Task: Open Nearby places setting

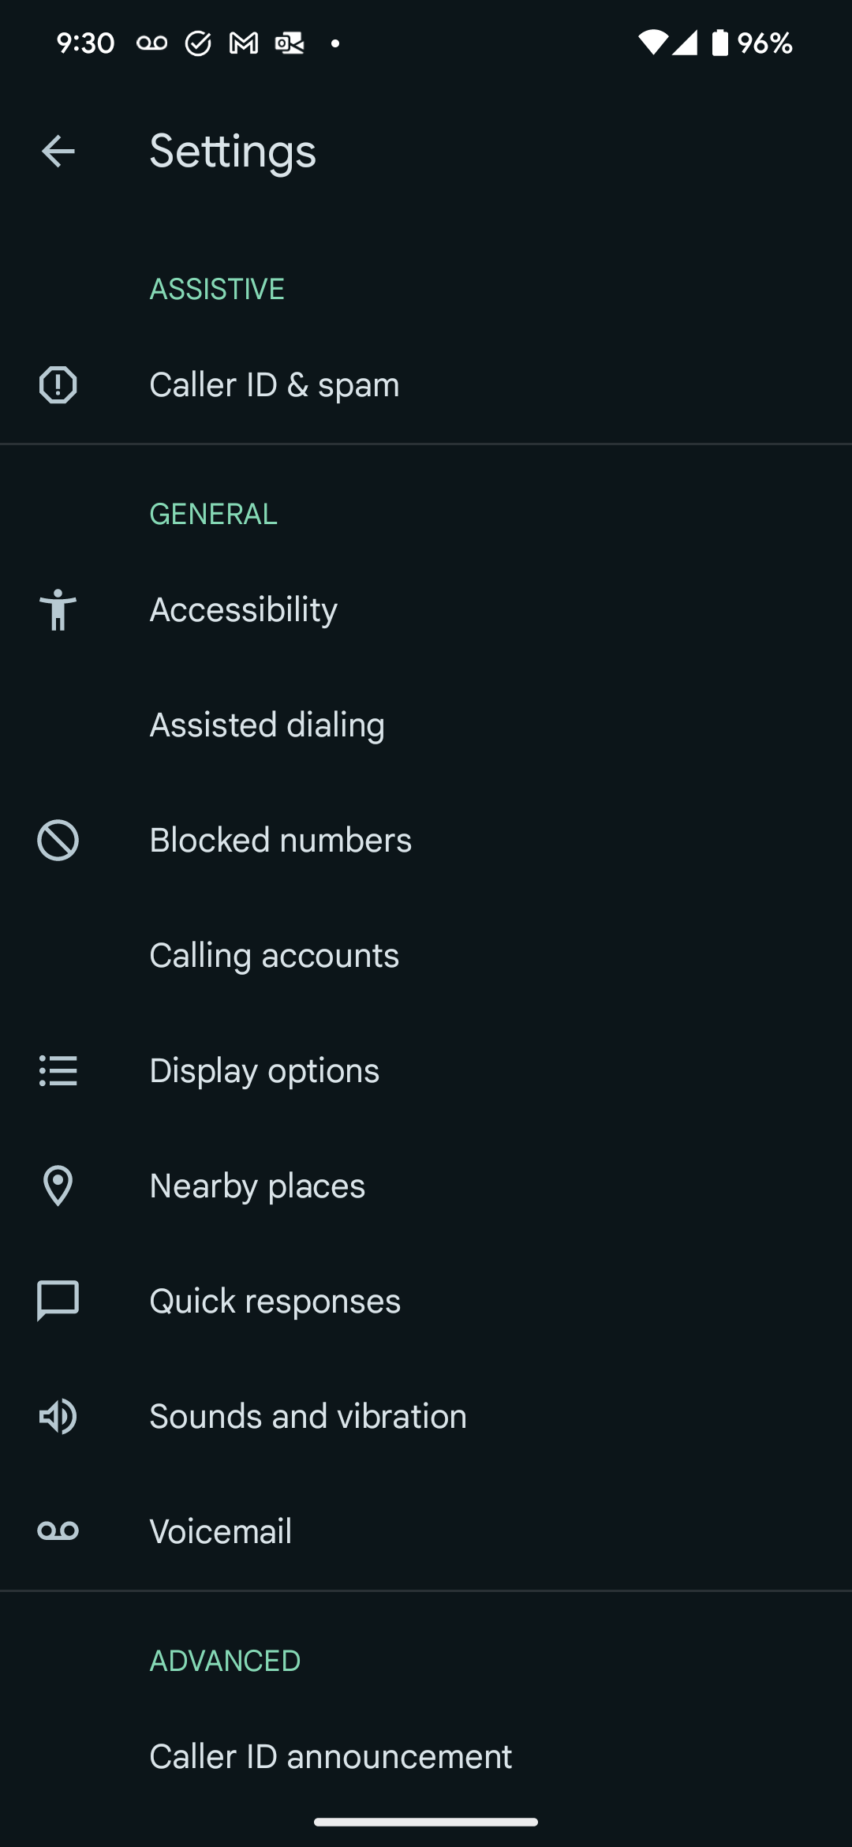Action: [x=426, y=1186]
